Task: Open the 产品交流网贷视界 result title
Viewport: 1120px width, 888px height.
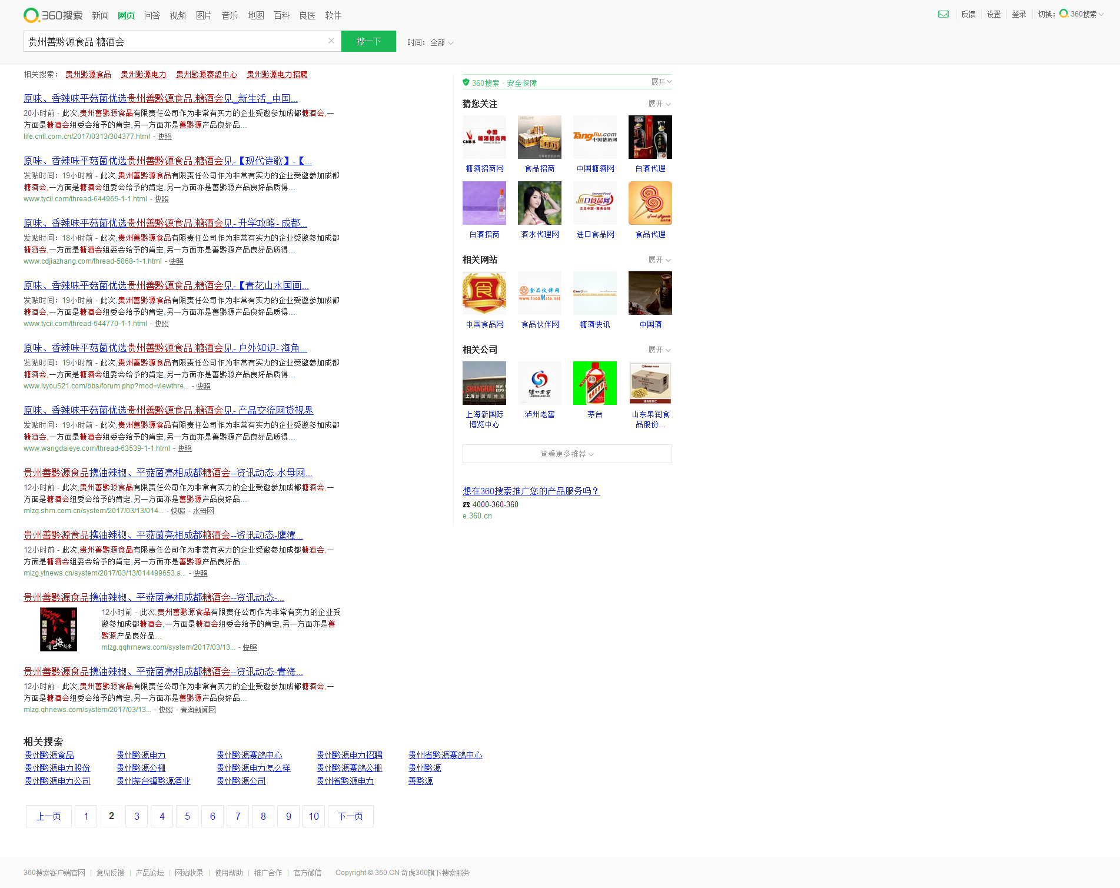Action: [168, 410]
